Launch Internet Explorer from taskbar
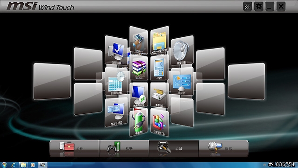This screenshot has height=168, width=298. point(14,165)
